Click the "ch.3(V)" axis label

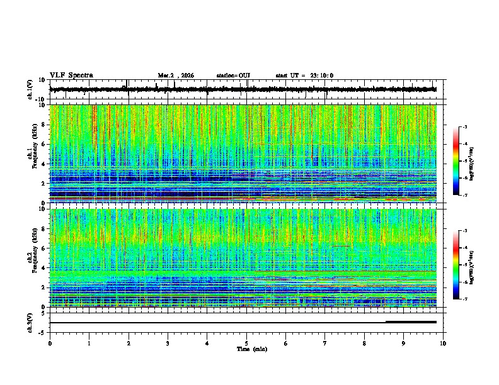tap(30, 323)
